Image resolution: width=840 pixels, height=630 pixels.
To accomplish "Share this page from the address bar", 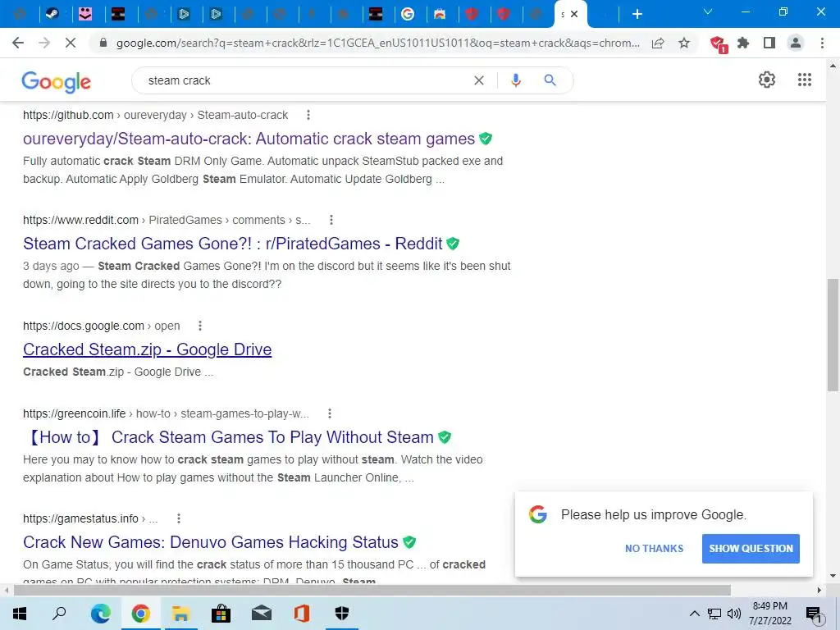I will coord(658,43).
